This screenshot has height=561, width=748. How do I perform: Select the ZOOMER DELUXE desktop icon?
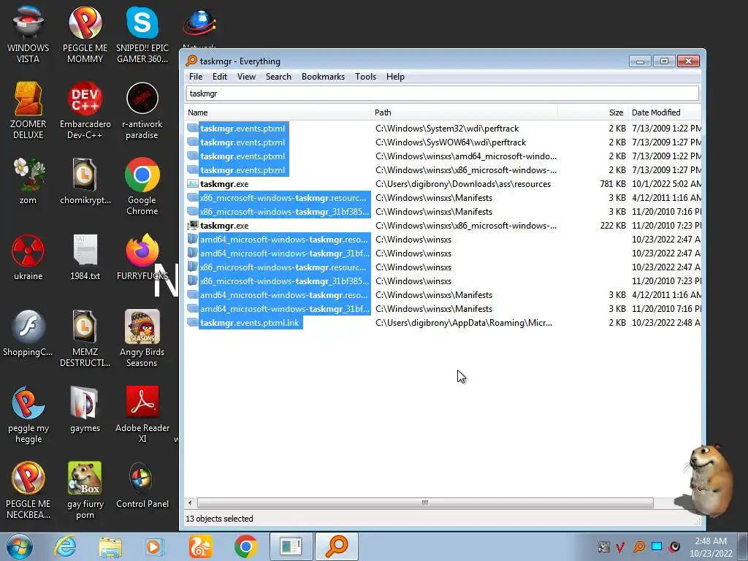point(28,111)
